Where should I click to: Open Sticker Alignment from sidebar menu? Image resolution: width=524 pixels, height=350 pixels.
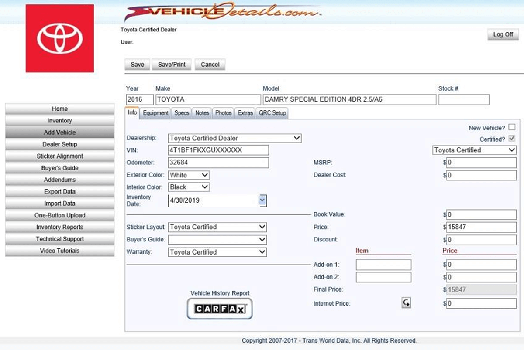click(59, 156)
